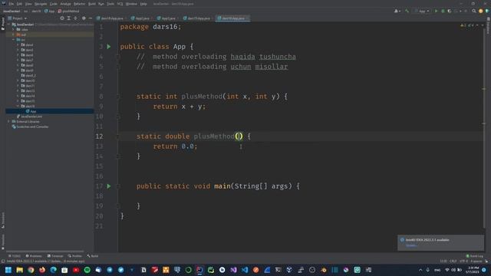Toggle Project tool window stripe button
The width and height of the screenshot is (491, 276).
3,24
